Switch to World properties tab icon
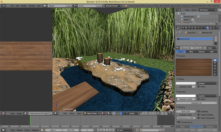The image size is (221, 132). pyautogui.click(x=192, y=28)
